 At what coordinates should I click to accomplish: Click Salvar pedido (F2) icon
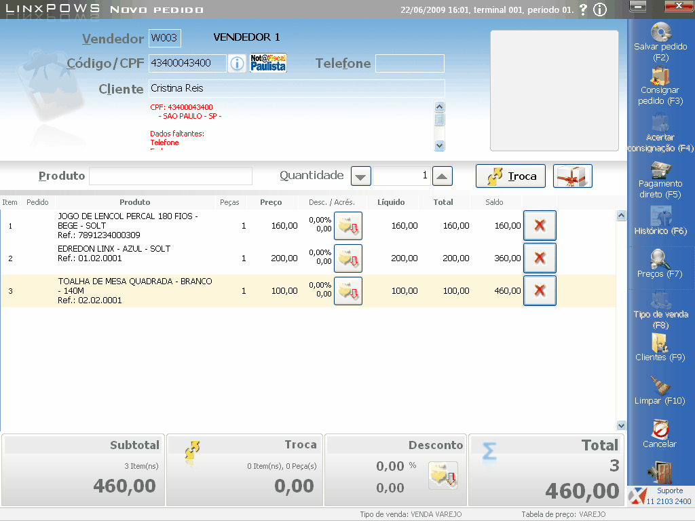[660, 32]
